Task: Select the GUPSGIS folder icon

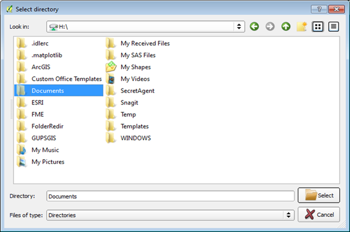Action: 22,138
